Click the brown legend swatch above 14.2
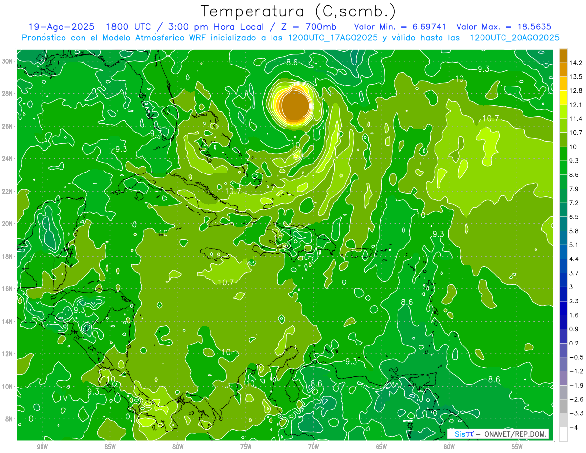This screenshot has height=453, width=586. 564,56
